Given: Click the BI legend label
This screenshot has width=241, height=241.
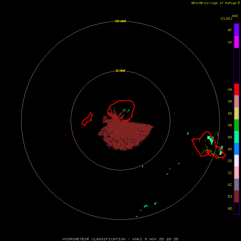Looking at the screenshot, I should [230, 197].
